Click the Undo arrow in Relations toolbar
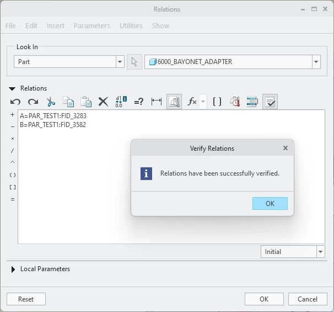Viewport: 334px width, 312px height. (15, 102)
